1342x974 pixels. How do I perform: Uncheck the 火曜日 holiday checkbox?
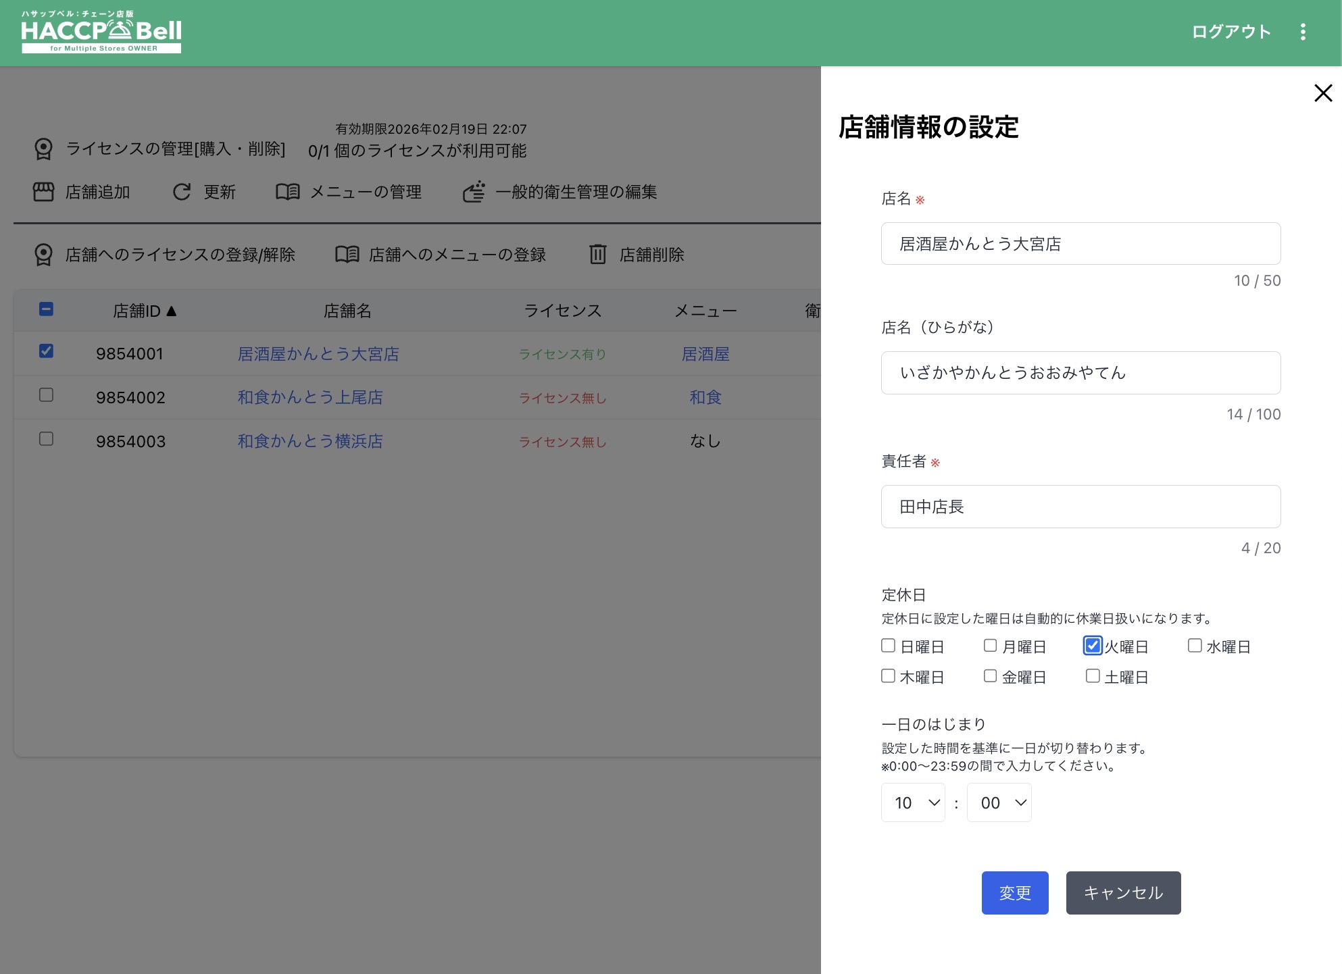click(1093, 646)
